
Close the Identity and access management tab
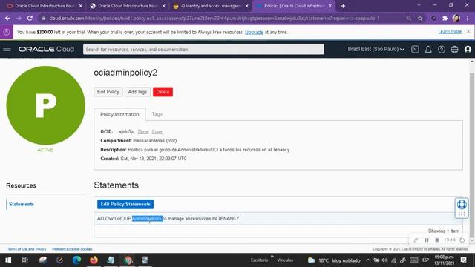coord(246,6)
